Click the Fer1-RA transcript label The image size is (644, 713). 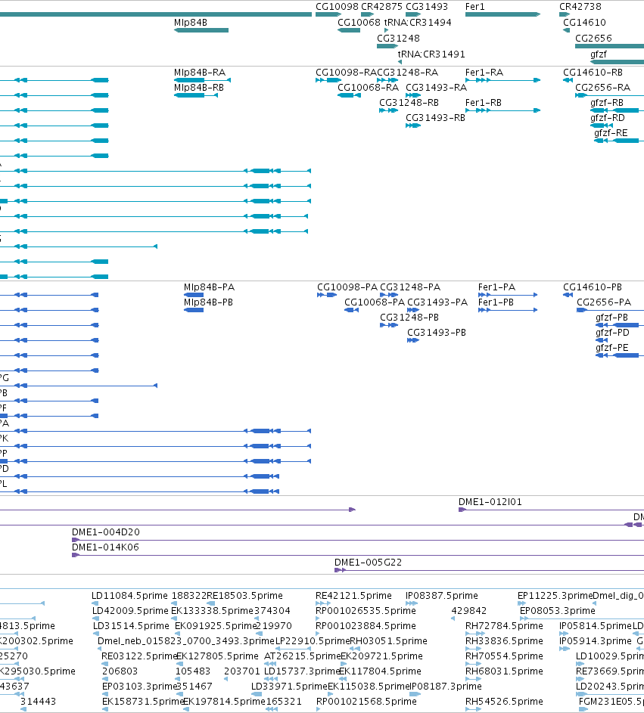484,73
